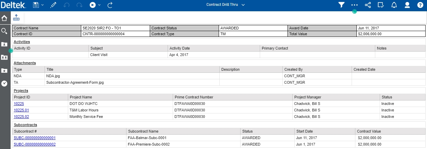Click the Edit pencil icon
This screenshot has width=427, height=149.
click(x=53, y=5)
